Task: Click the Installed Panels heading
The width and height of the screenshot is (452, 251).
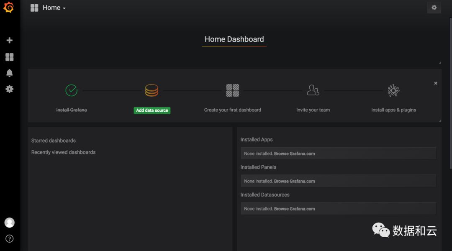Action: pyautogui.click(x=258, y=167)
